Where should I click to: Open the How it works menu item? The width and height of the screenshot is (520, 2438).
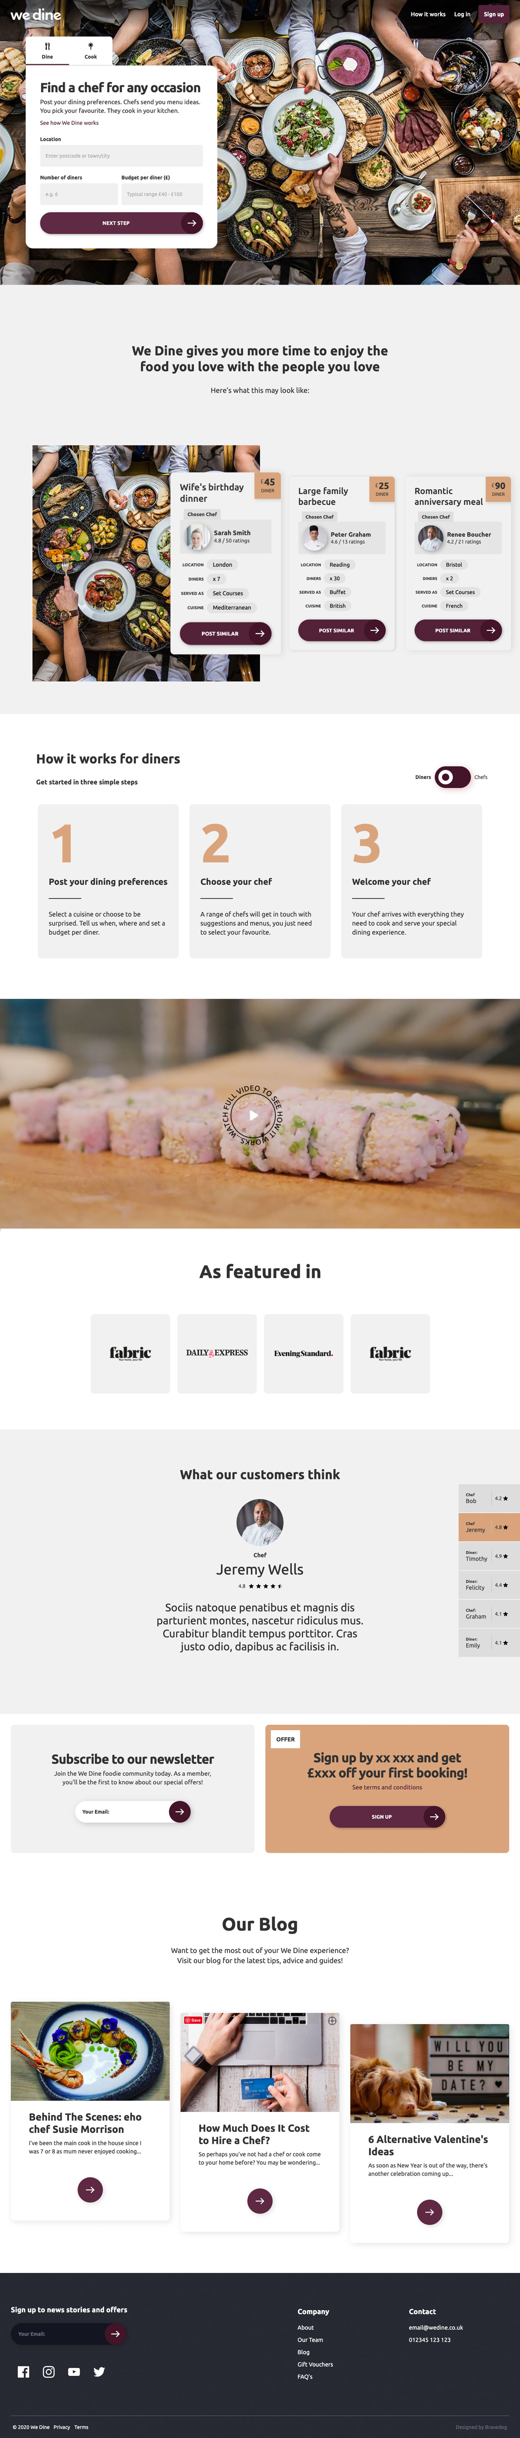point(427,14)
